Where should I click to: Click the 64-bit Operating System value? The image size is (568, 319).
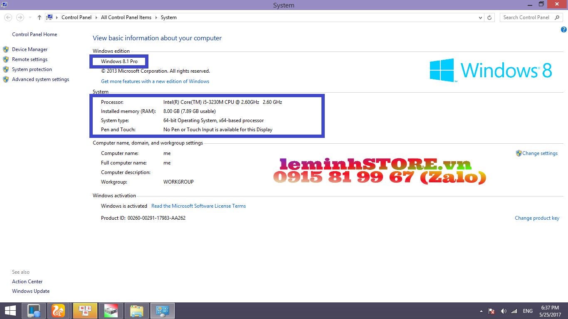pos(213,120)
